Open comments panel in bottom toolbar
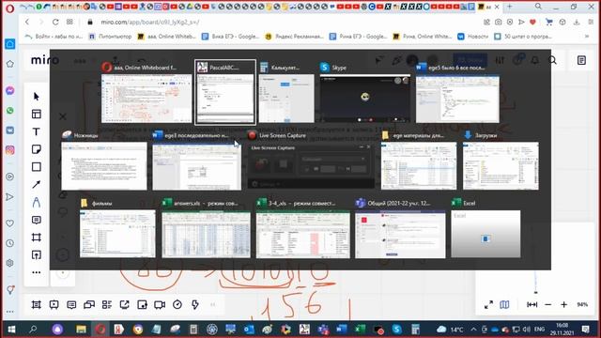Screen dimensions: 601x338 (71, 304)
